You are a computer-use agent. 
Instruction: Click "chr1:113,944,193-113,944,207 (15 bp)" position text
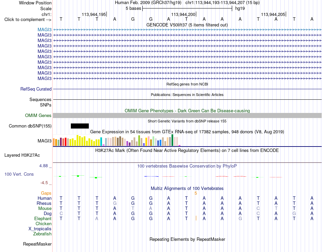222,3
